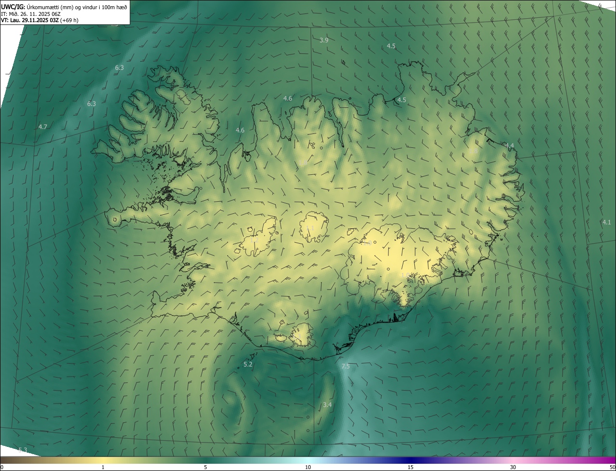
Task: Click the 'VT: Lau. 29.11.2025 03Z (+69 h)' line
Action: [x=39, y=20]
